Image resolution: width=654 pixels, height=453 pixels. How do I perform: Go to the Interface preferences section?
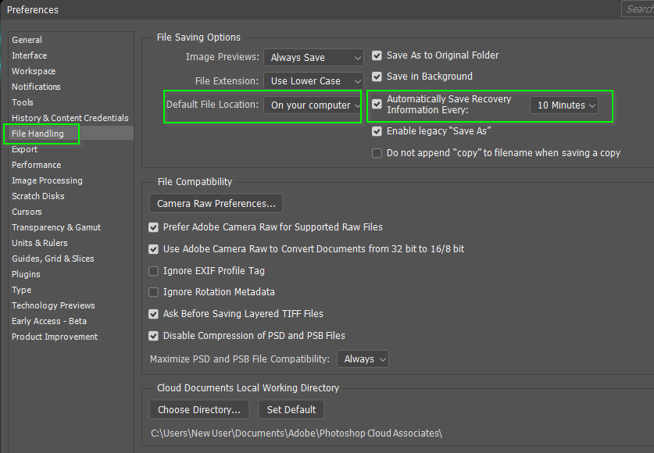point(29,55)
